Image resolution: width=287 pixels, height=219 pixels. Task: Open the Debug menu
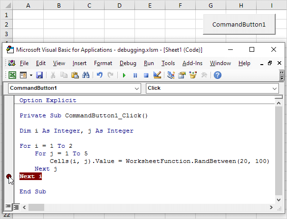click(128, 63)
